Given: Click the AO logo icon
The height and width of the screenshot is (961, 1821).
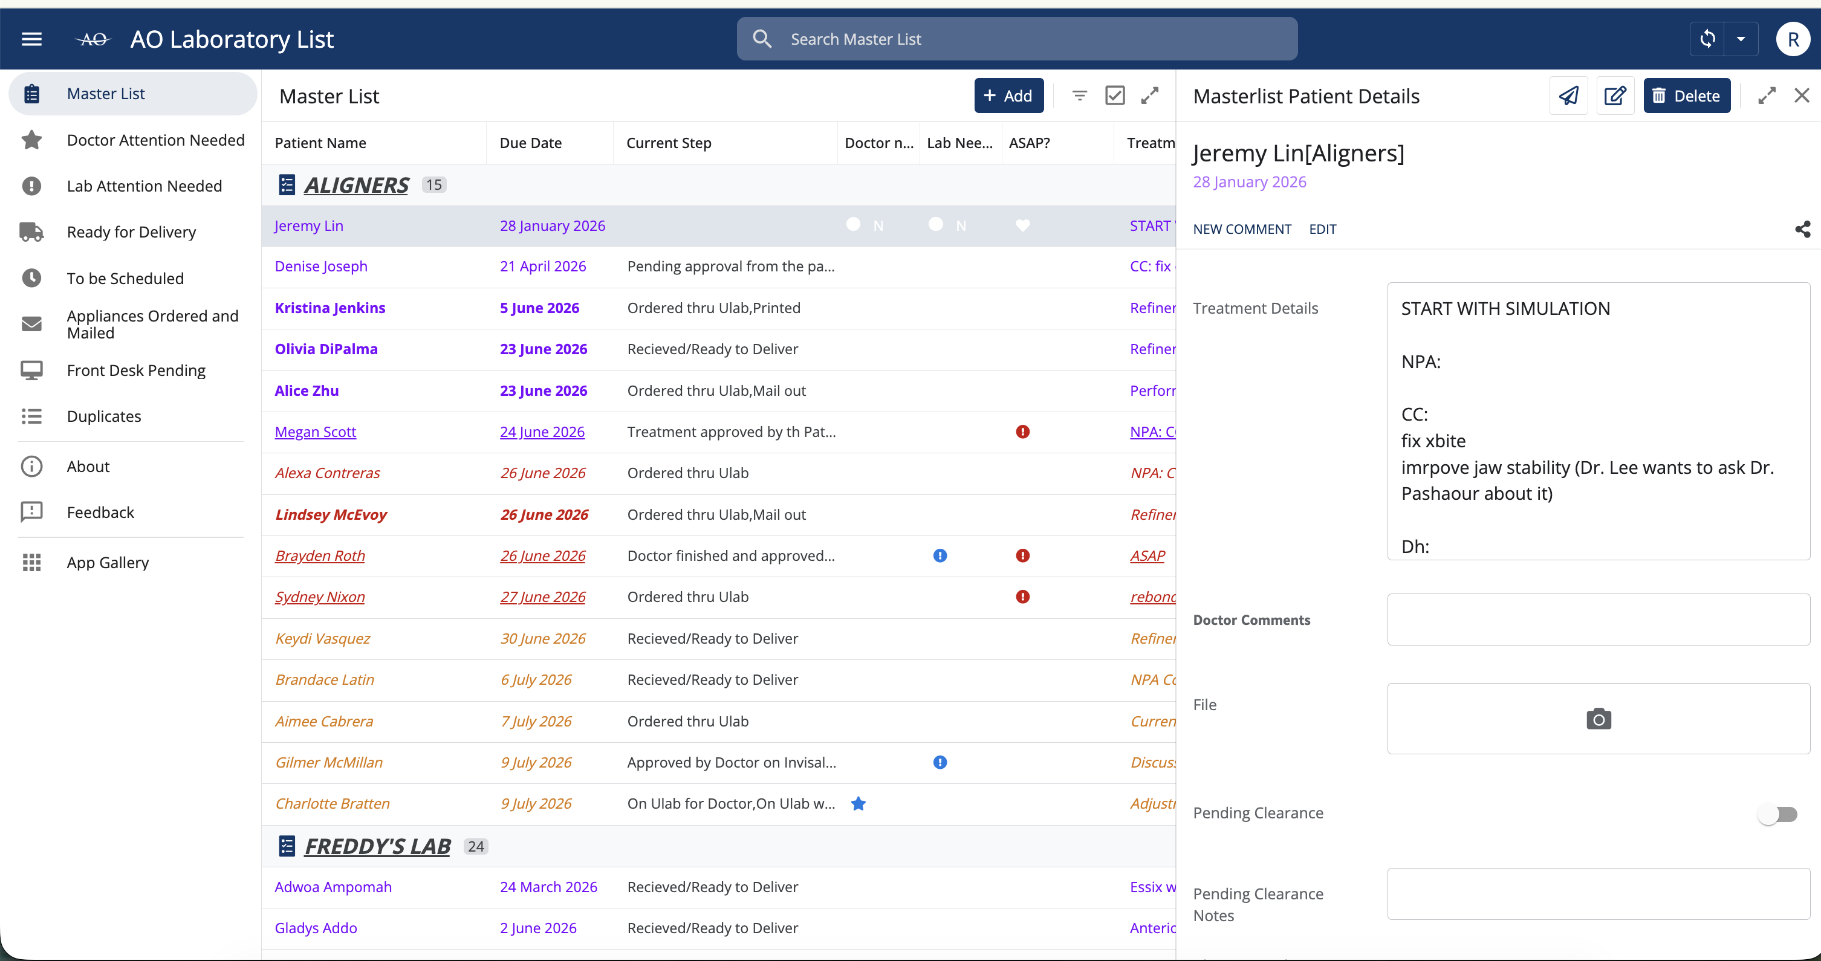Looking at the screenshot, I should click(93, 39).
